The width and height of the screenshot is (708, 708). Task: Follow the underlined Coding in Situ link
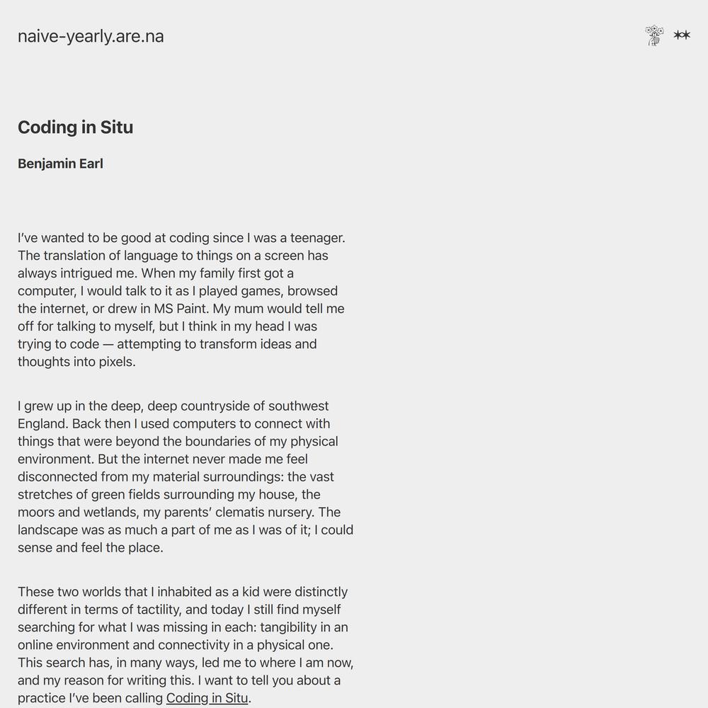[x=207, y=697]
